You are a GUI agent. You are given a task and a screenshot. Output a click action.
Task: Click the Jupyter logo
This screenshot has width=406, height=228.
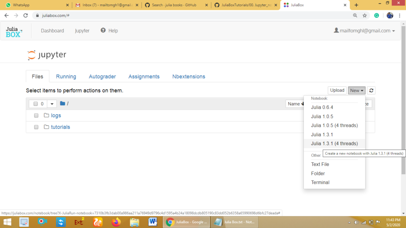click(47, 55)
